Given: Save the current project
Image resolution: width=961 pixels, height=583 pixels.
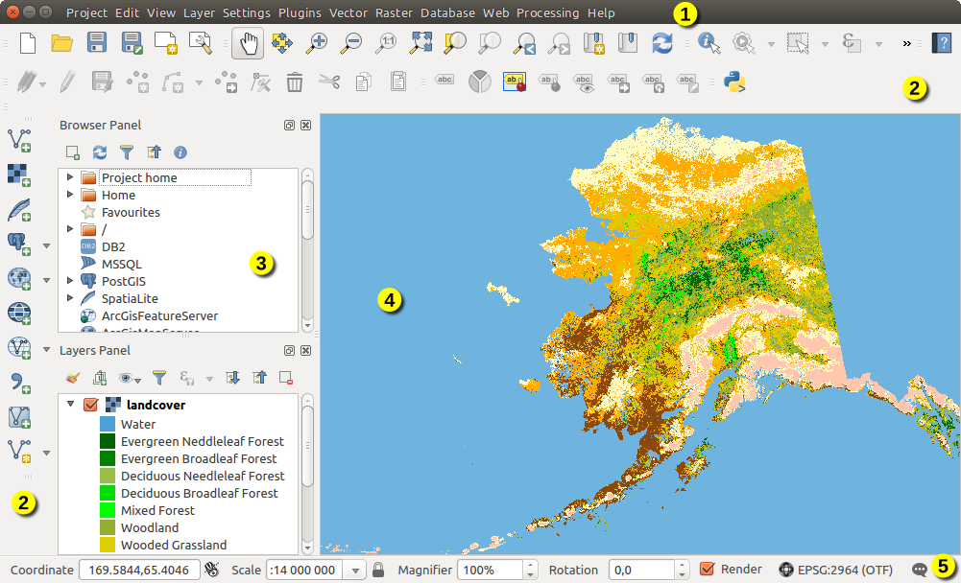Looking at the screenshot, I should pyautogui.click(x=95, y=43).
